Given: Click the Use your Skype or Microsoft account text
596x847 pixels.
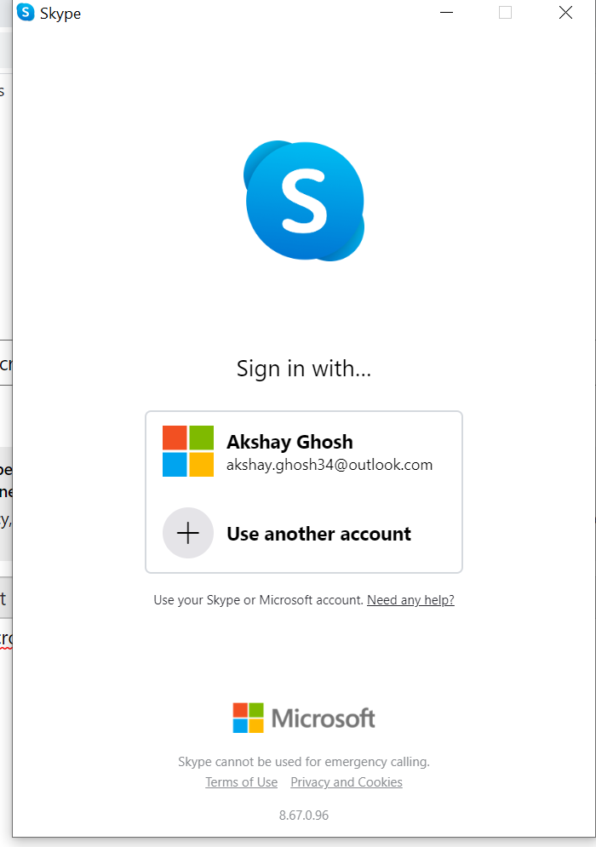Looking at the screenshot, I should tap(258, 600).
